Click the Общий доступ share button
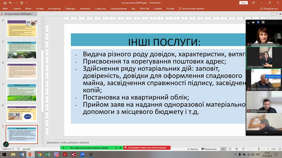This screenshot has height=158, width=282. pos(269,8)
